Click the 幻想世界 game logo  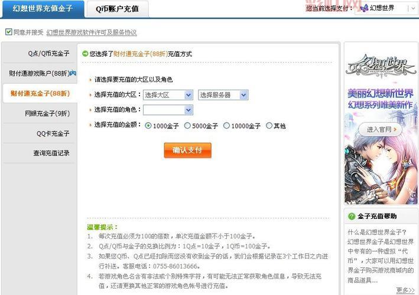[381, 65]
